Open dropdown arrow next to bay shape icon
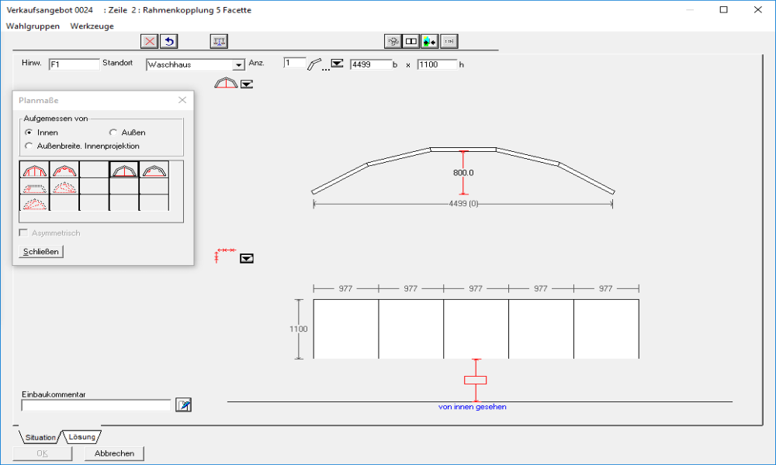Screen dimensions: 776x465 pyautogui.click(x=247, y=84)
